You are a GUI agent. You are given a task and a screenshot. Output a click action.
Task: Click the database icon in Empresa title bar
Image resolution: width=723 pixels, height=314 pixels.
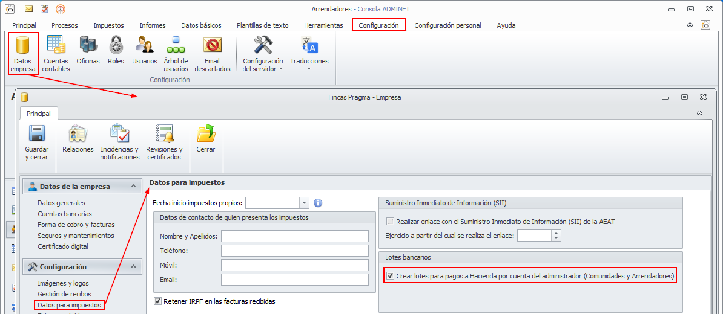[24, 97]
